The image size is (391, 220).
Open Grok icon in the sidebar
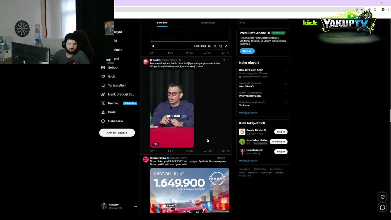pos(103,76)
